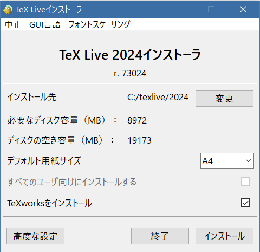Open 高度な設定 advanced settings
This screenshot has width=260, height=252.
pos(35,236)
